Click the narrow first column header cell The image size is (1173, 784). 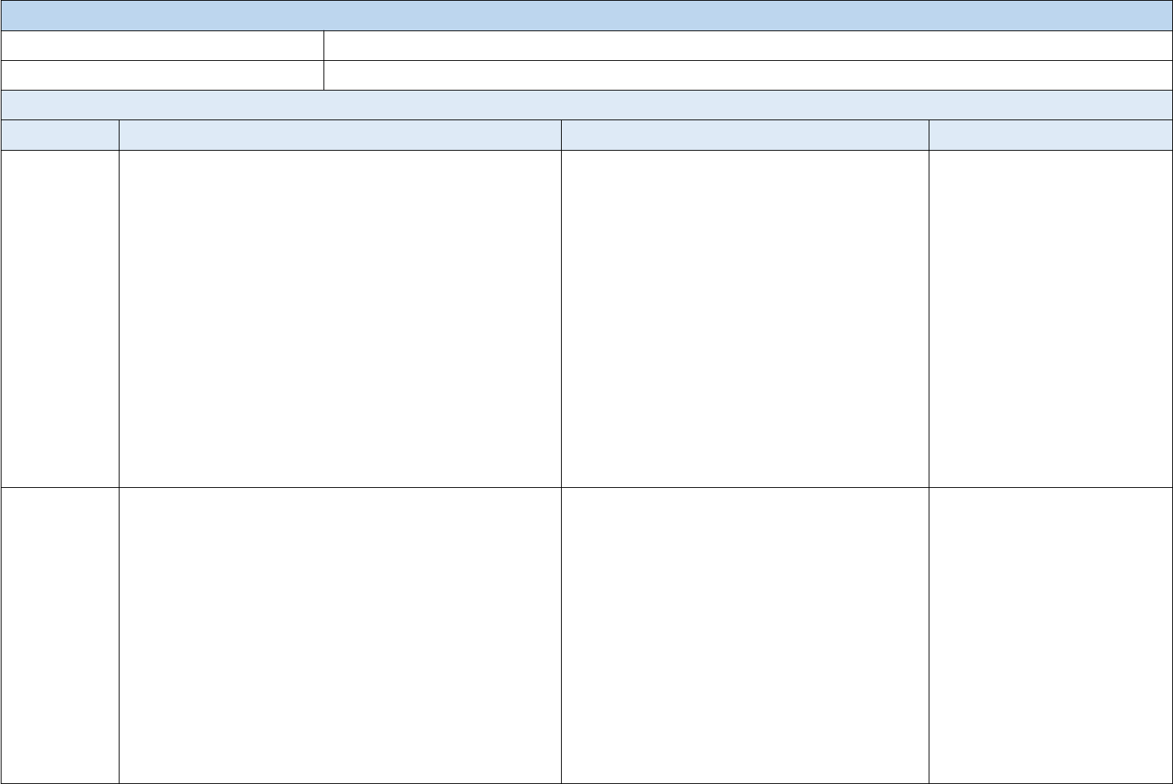[x=59, y=135]
